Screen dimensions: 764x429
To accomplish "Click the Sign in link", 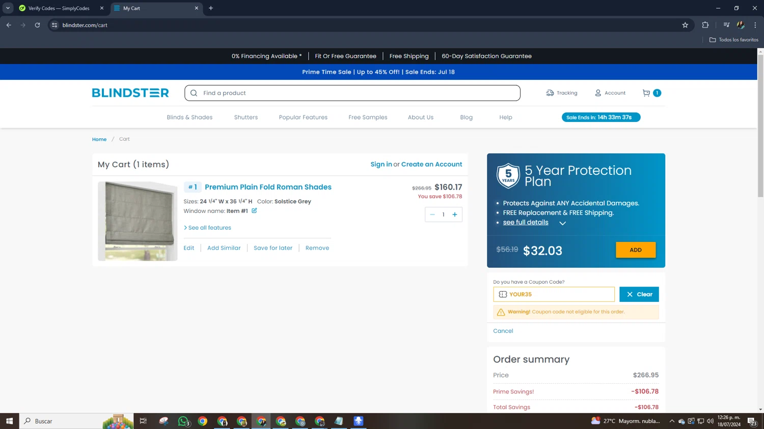I will click(x=381, y=164).
